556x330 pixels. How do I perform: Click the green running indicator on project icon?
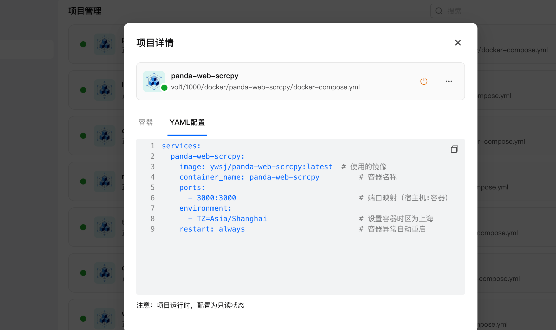tap(164, 88)
